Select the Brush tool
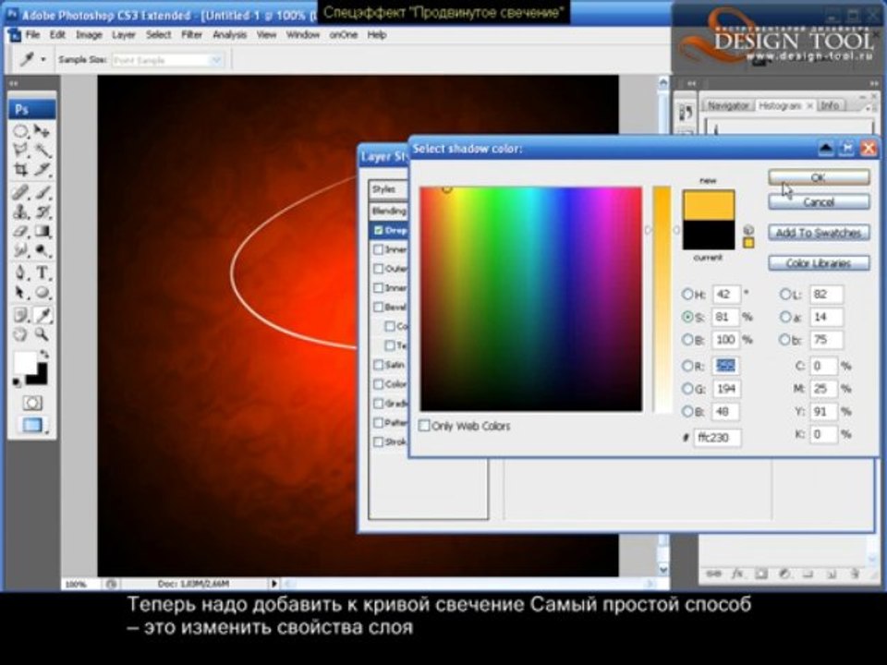This screenshot has height=665, width=887. point(43,193)
